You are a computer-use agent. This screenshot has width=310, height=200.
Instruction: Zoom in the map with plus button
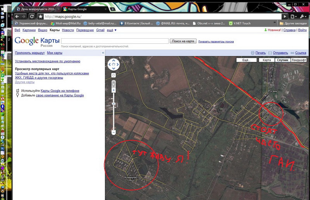(x=114, y=90)
